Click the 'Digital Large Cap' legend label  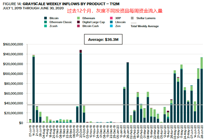94,22
